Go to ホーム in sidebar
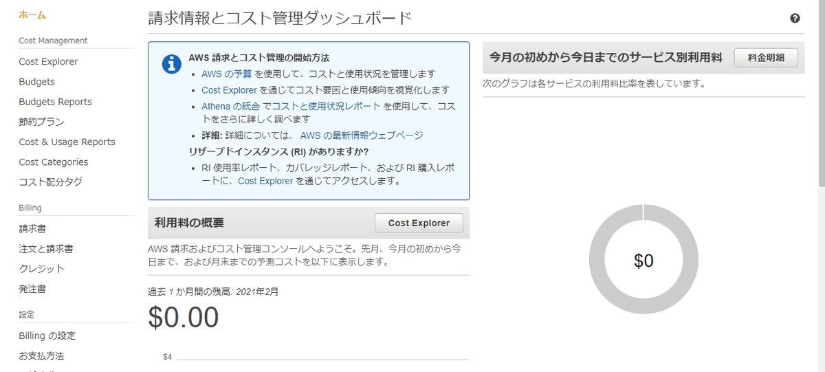 pyautogui.click(x=32, y=14)
